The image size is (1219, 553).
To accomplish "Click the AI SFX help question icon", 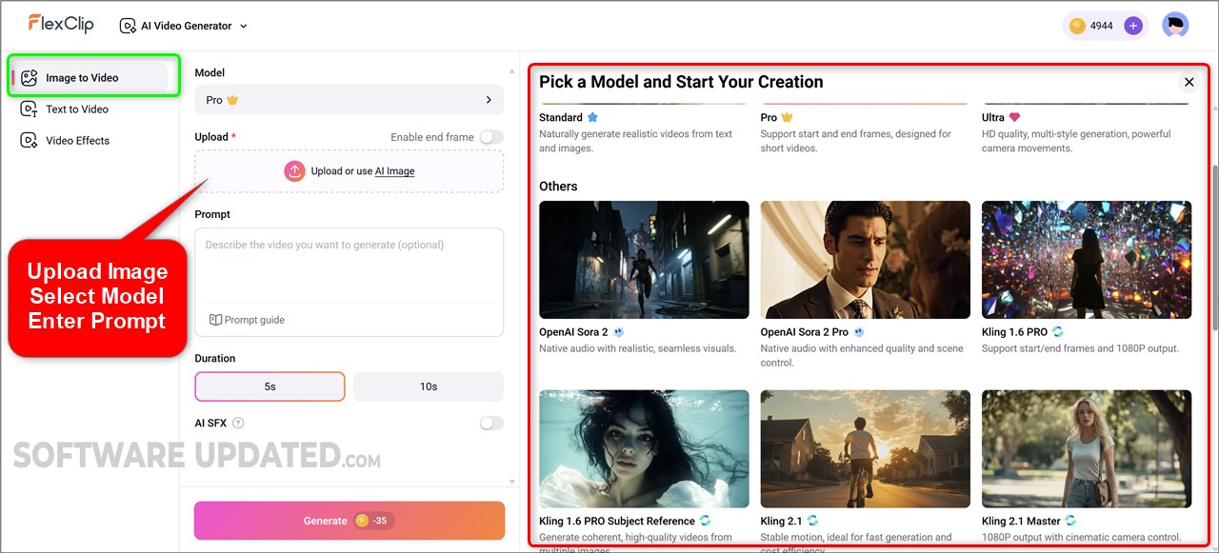I will (238, 424).
